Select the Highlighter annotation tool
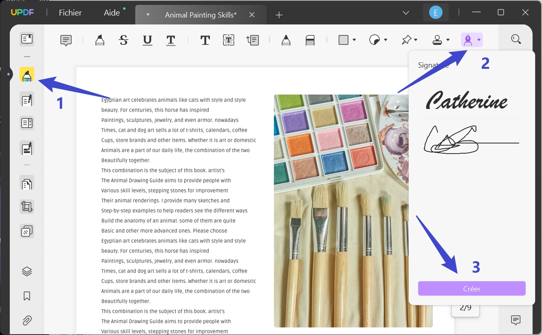The height and width of the screenshot is (335, 542). tap(100, 40)
